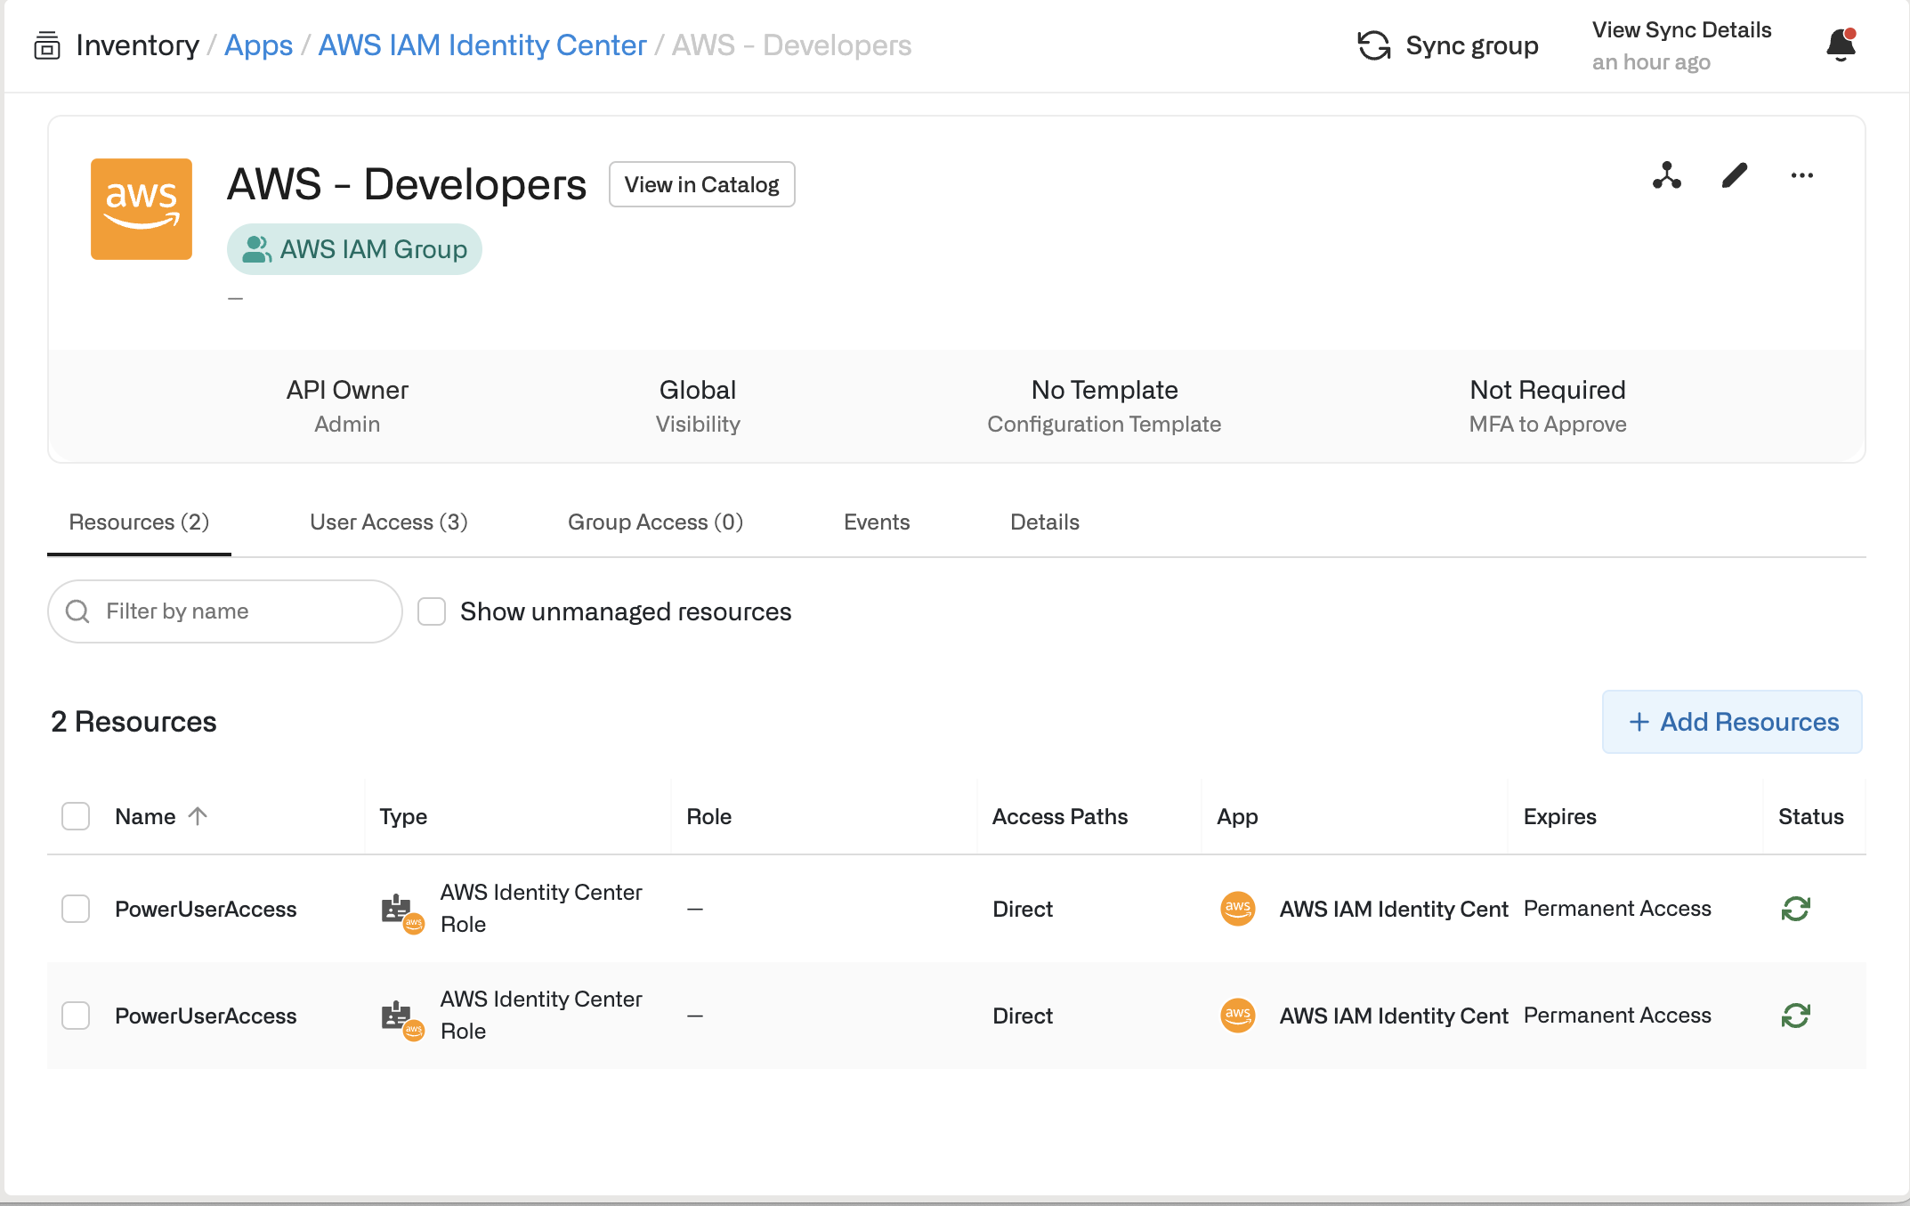Go to AWS IAM Identity Center breadcrumb link
Screen dimensions: 1910x1206
482,45
